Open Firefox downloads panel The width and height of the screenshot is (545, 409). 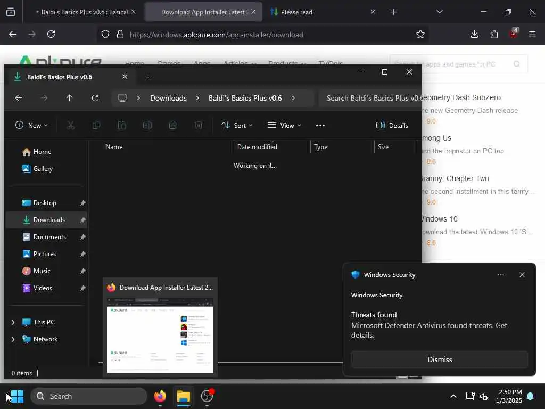click(474, 34)
